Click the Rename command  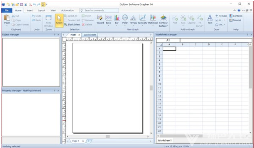[88, 20]
